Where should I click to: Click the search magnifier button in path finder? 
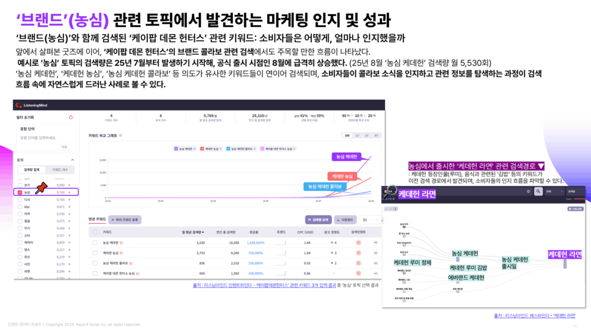(538, 191)
